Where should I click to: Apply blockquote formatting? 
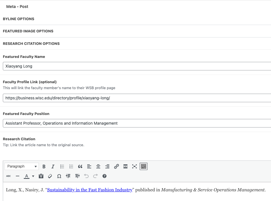click(80, 167)
